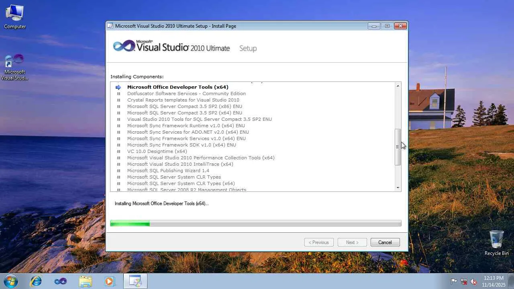Close the Visual Studio setup window
This screenshot has height=289, width=514.
(400, 26)
